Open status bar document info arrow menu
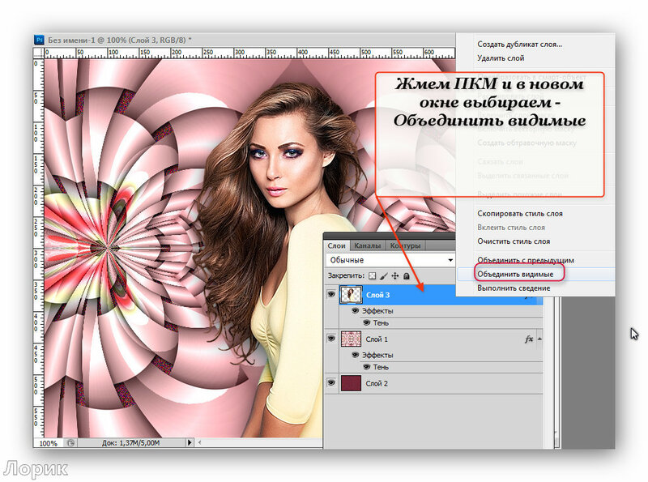648x482 pixels. (190, 443)
